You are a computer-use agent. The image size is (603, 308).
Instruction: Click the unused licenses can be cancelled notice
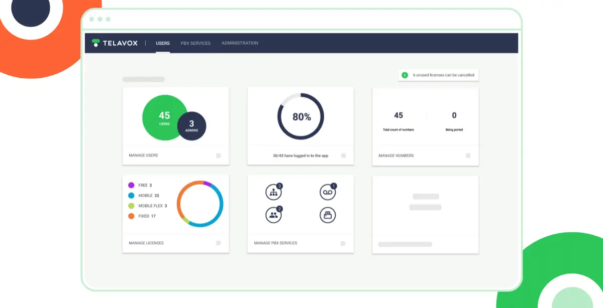point(439,75)
